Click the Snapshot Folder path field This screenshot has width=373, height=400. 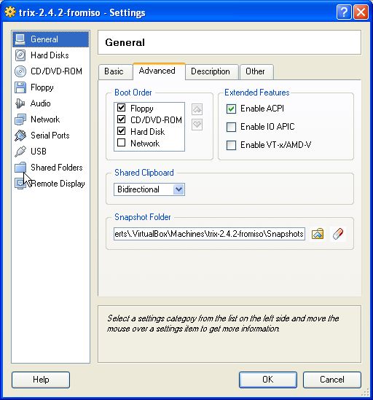[x=209, y=234]
